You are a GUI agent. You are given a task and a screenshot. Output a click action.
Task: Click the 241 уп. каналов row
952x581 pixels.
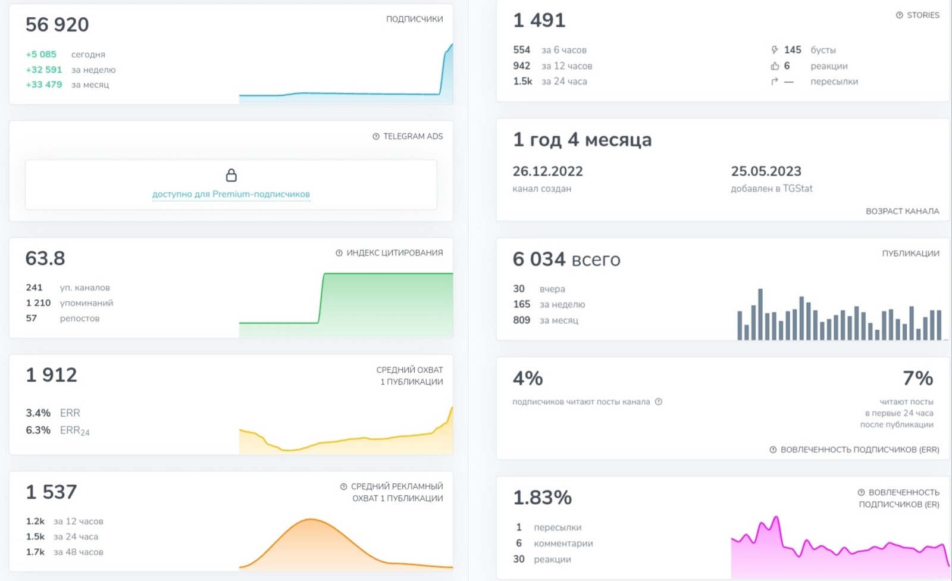[68, 288]
